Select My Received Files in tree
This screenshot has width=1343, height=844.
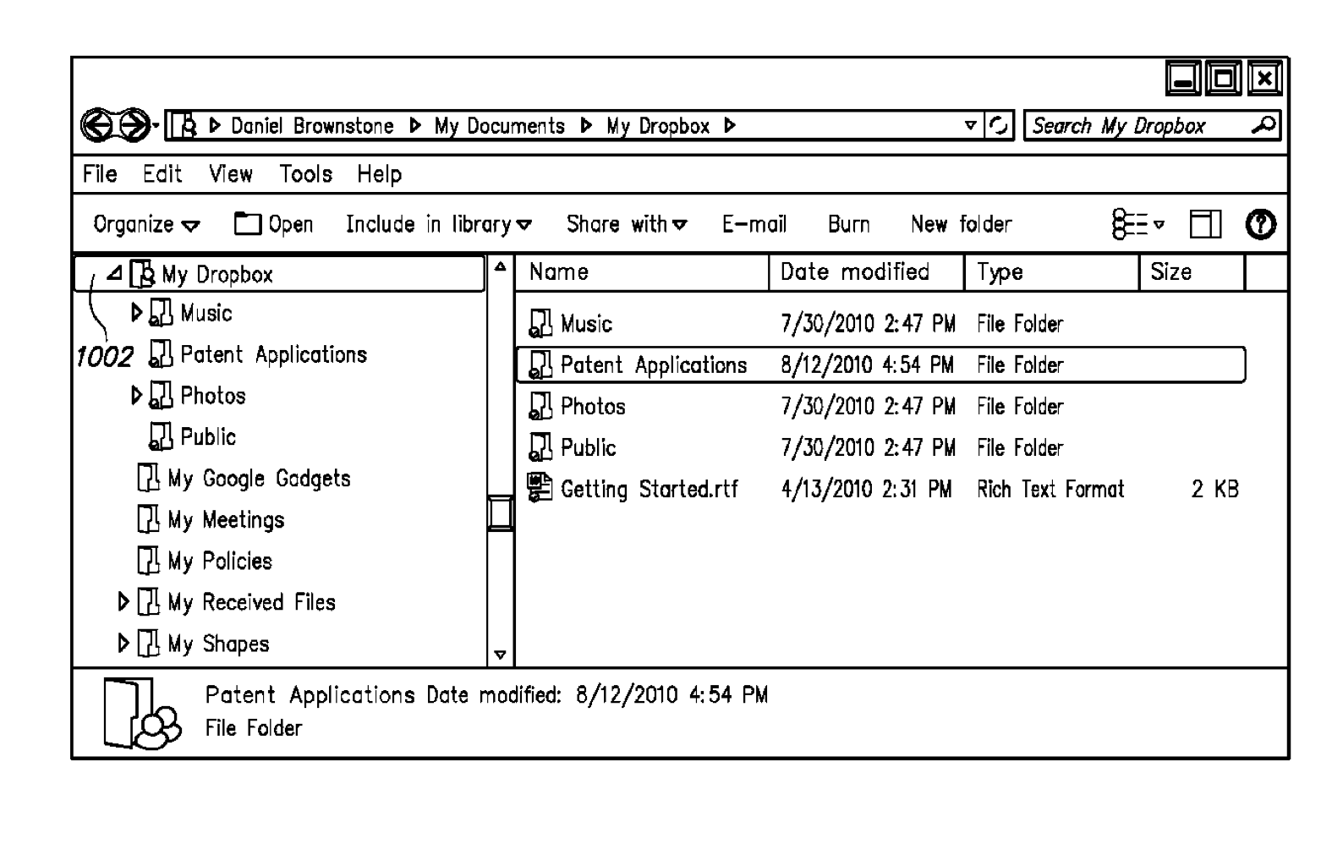[251, 602]
